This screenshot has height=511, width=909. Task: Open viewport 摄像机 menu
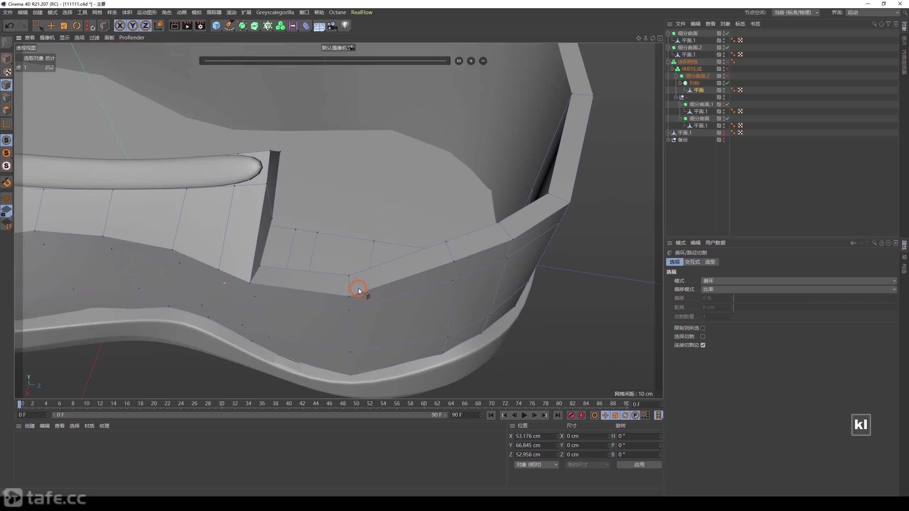(47, 38)
